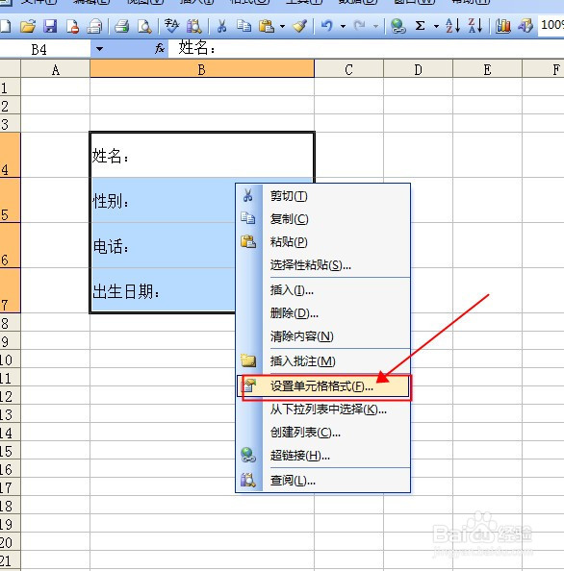Select column A header
The width and height of the screenshot is (564, 571).
(x=56, y=69)
